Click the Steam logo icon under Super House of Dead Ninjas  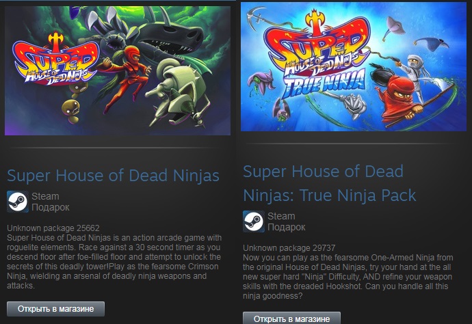(x=18, y=202)
